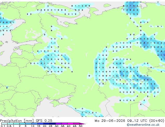The width and height of the screenshot is (165, 127).
Task: Click the '30' legend scale label
Action: [x=56, y=126]
